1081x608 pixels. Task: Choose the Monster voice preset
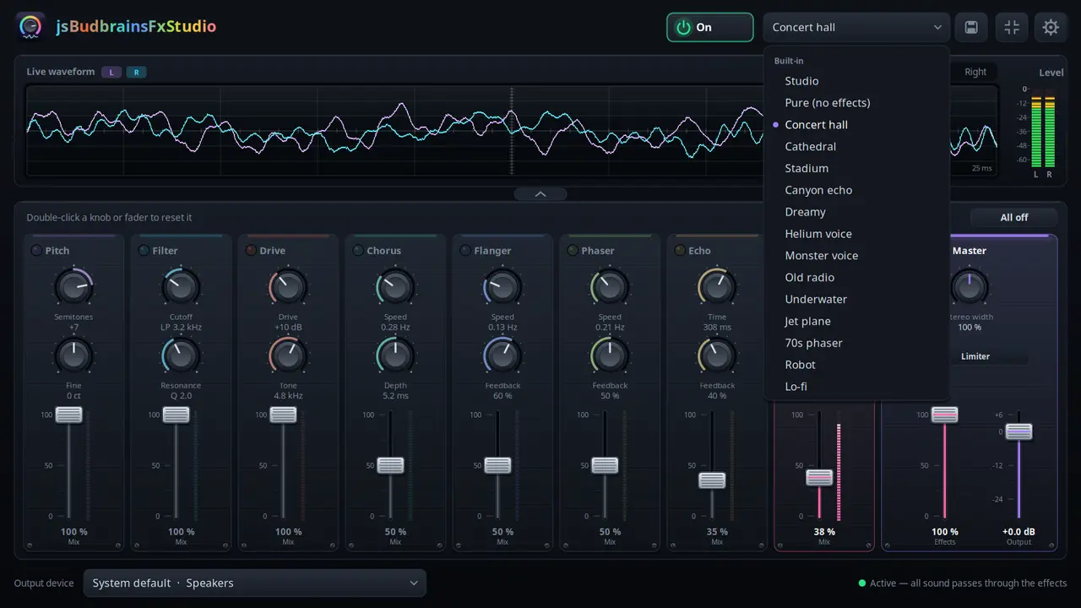(x=856, y=256)
